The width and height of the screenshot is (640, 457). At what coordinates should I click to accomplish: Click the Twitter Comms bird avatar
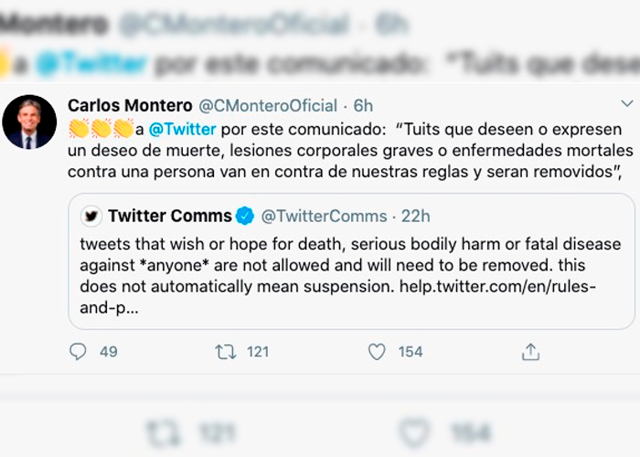pyautogui.click(x=91, y=217)
